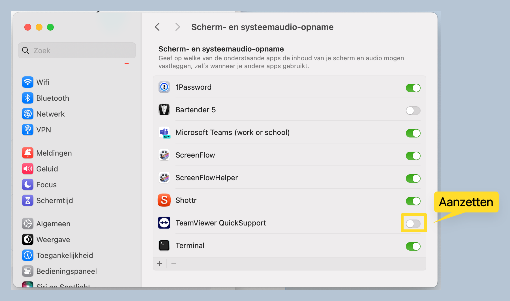Select the Toegankelijkheid sidebar label
Viewport: 510px width, 301px height.
[65, 255]
